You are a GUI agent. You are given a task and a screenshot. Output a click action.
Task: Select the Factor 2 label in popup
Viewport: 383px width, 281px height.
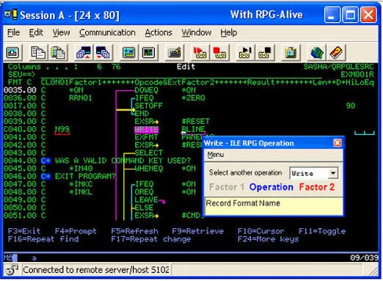(317, 187)
